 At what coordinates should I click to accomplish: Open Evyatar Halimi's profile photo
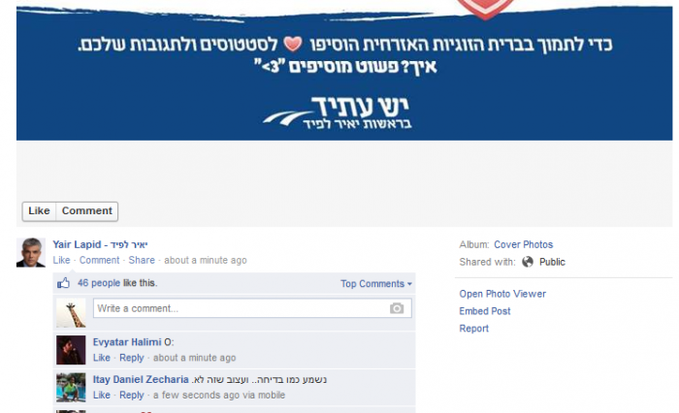tap(71, 350)
